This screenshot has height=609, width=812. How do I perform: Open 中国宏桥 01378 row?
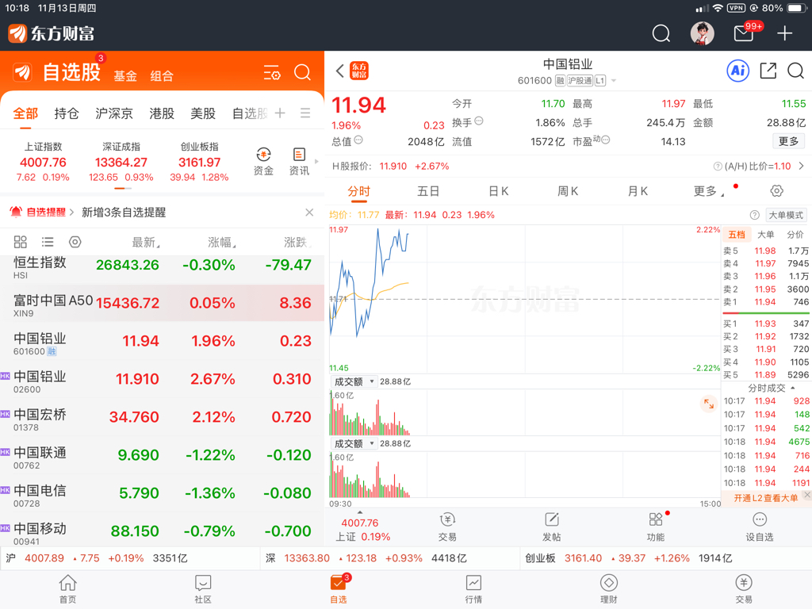pos(162,417)
